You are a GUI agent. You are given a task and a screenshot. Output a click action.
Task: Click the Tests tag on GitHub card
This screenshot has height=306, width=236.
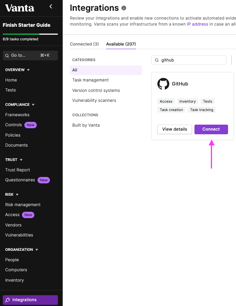tap(208, 101)
